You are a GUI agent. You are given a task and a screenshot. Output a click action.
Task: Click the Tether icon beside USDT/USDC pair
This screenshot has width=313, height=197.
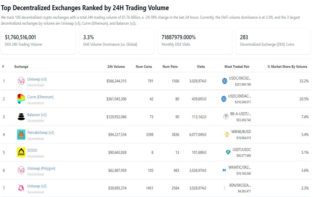pyautogui.click(x=228, y=152)
